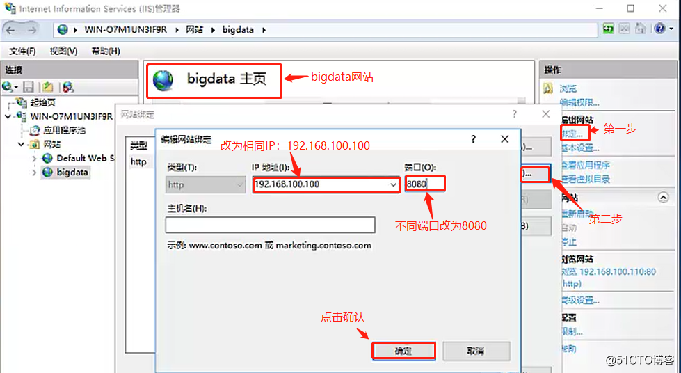The width and height of the screenshot is (681, 373).
Task: Open 编辑权限... in actions panel
Action: pos(580,102)
